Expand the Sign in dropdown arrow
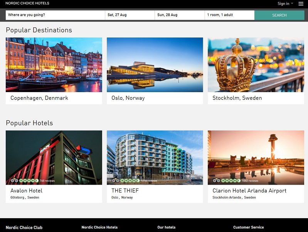This screenshot has width=308, height=232. (x=292, y=3)
